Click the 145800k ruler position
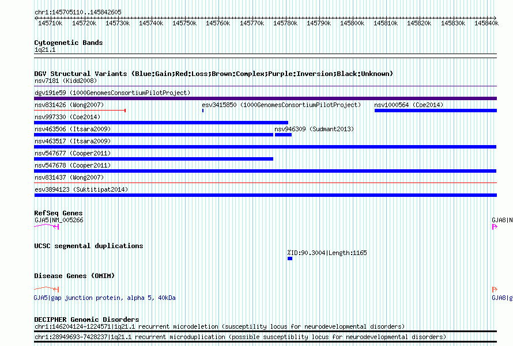The image size is (513, 346). pyautogui.click(x=352, y=23)
